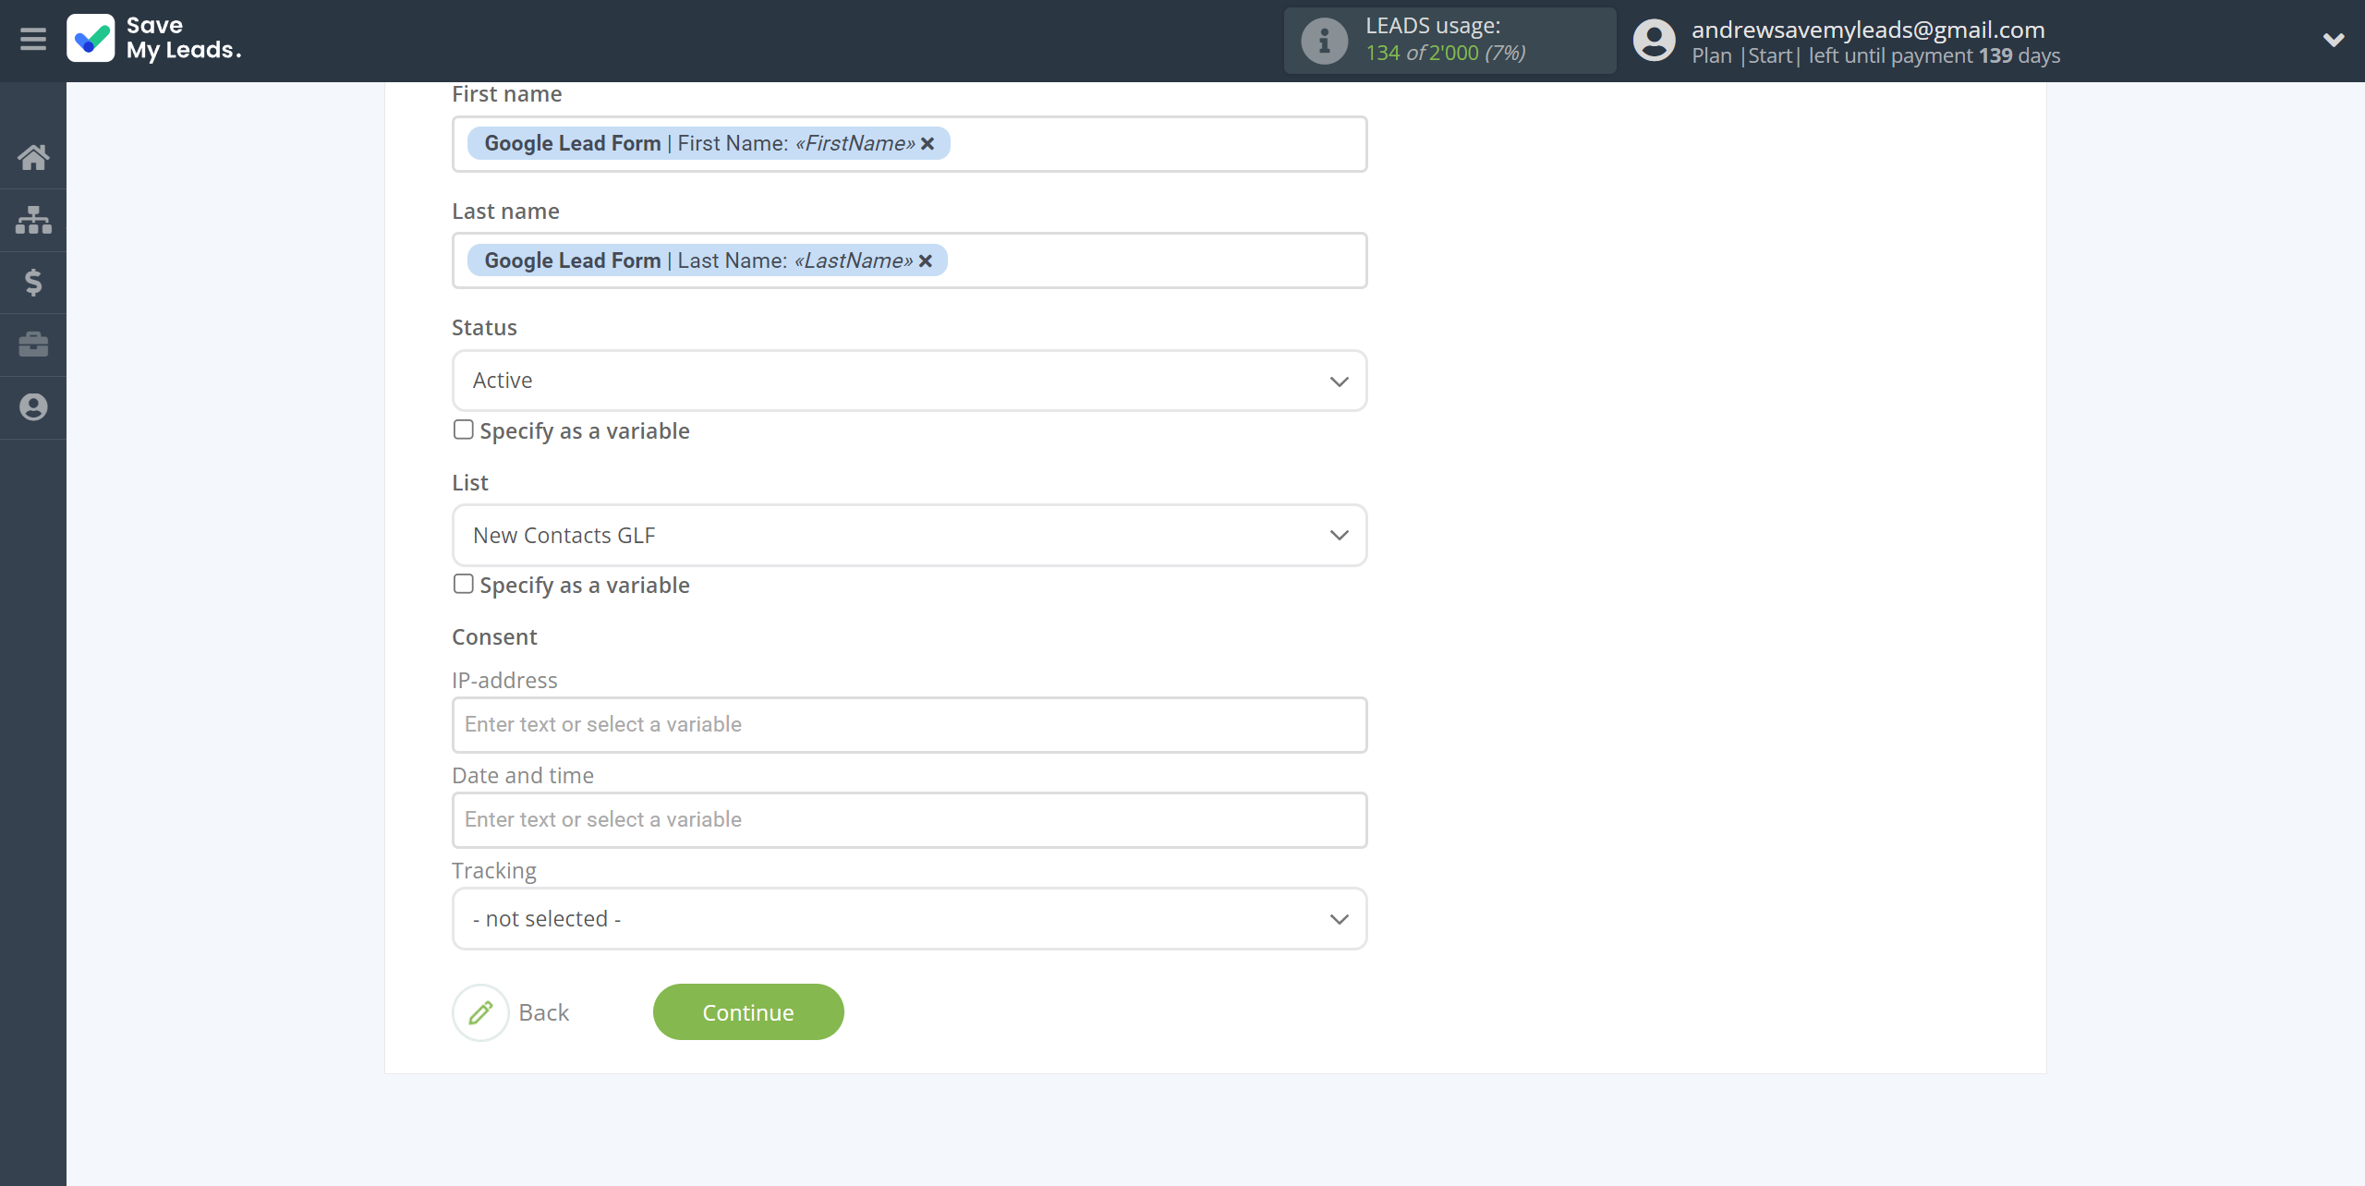Remove the LastName variable tag
Viewport: 2365px width, 1186px height.
[x=926, y=260]
